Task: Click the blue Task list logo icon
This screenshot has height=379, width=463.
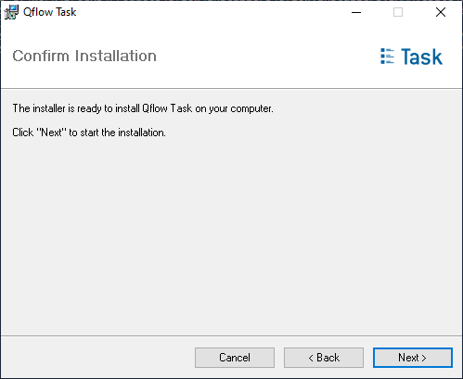Action: click(387, 57)
